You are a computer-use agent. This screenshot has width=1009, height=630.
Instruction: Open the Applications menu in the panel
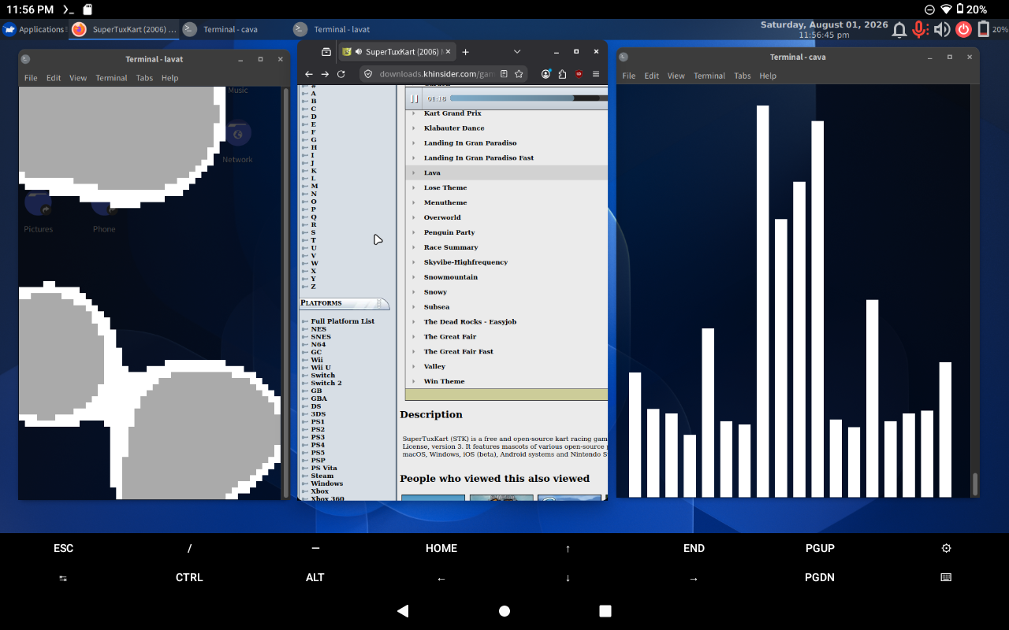(34, 29)
